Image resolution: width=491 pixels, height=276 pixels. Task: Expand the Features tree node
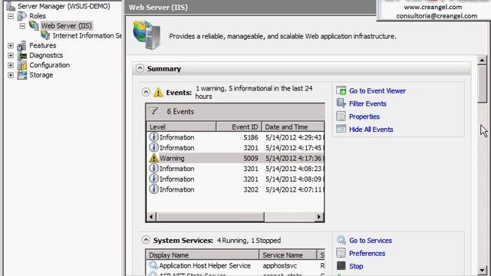coord(11,46)
